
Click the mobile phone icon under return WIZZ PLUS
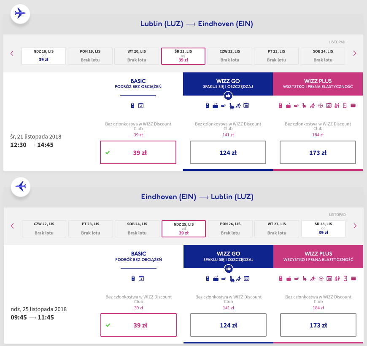[345, 278]
